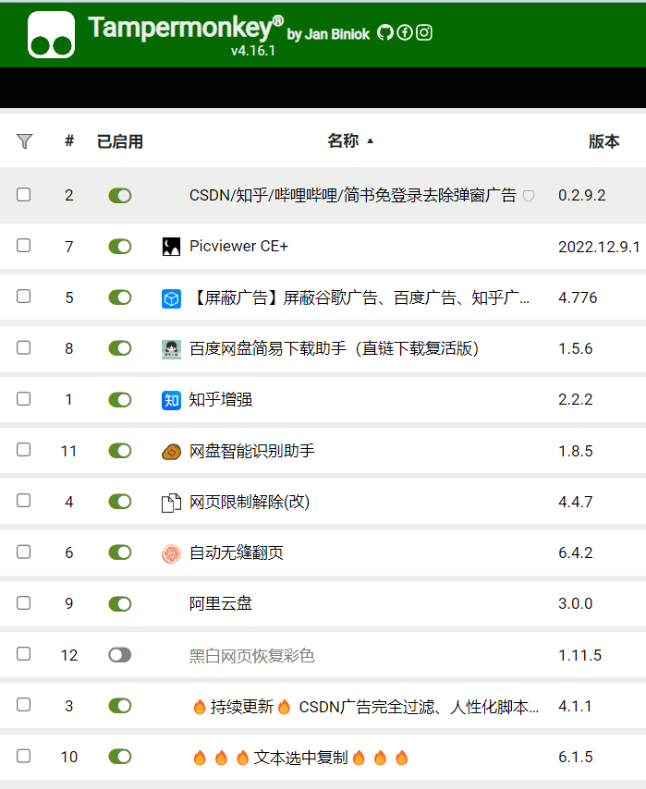Enable the 黑白网页恢复彩色 script toggle
This screenshot has width=646, height=789.
(x=119, y=655)
